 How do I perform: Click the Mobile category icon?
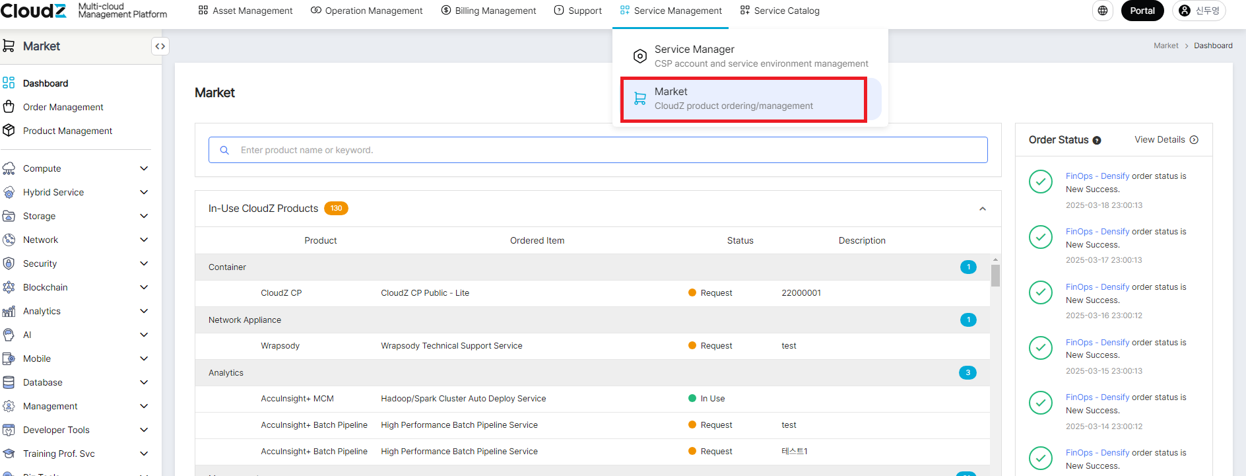pos(9,358)
